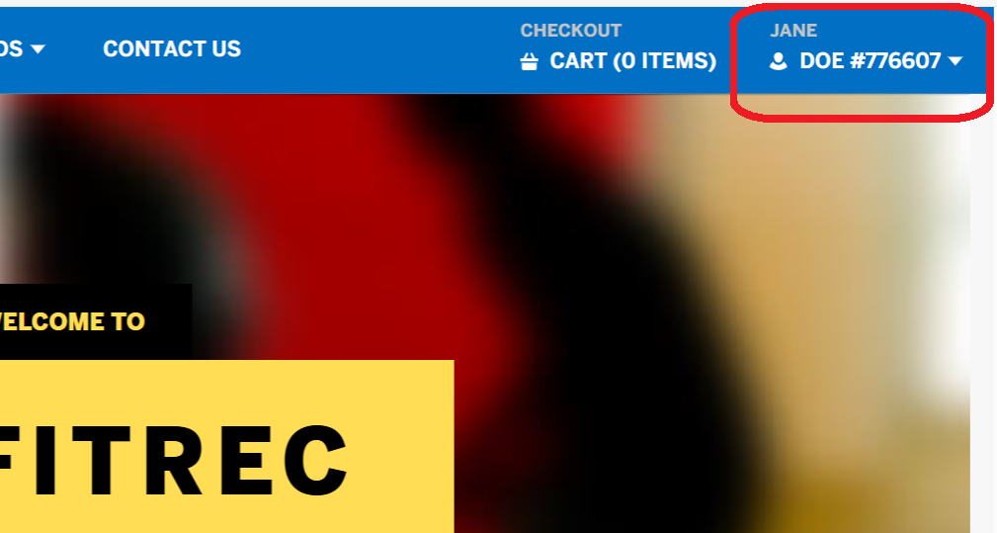Screen dimensions: 997x533
Task: Click the red area of the hero image
Action: coord(381,191)
